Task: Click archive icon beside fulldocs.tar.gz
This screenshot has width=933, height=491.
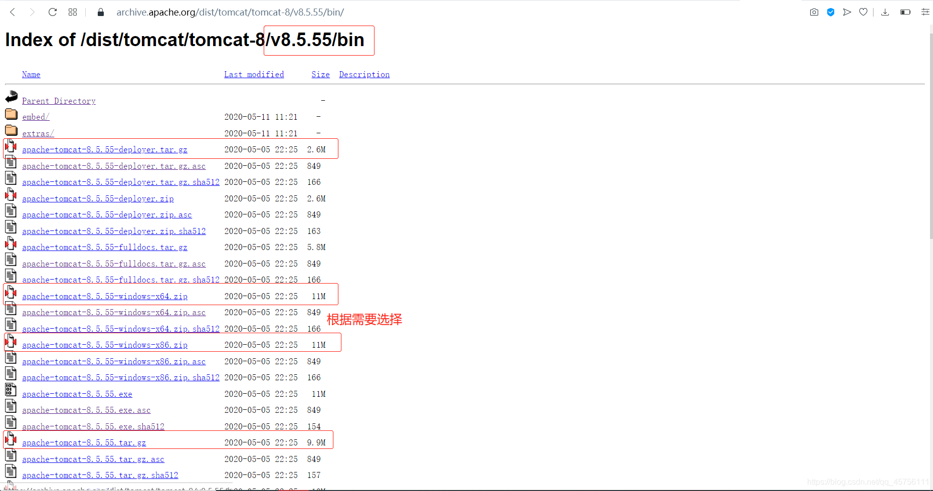Action: [x=11, y=243]
